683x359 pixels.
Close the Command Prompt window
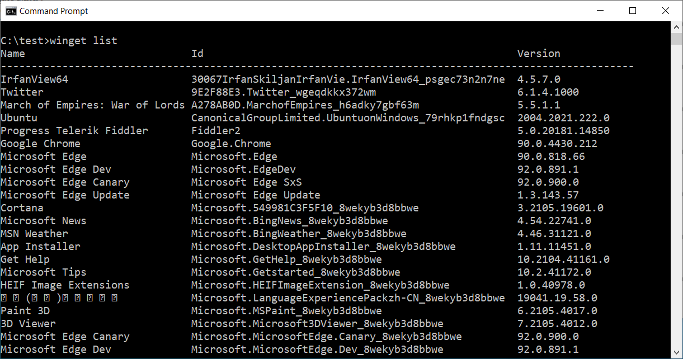tap(665, 10)
